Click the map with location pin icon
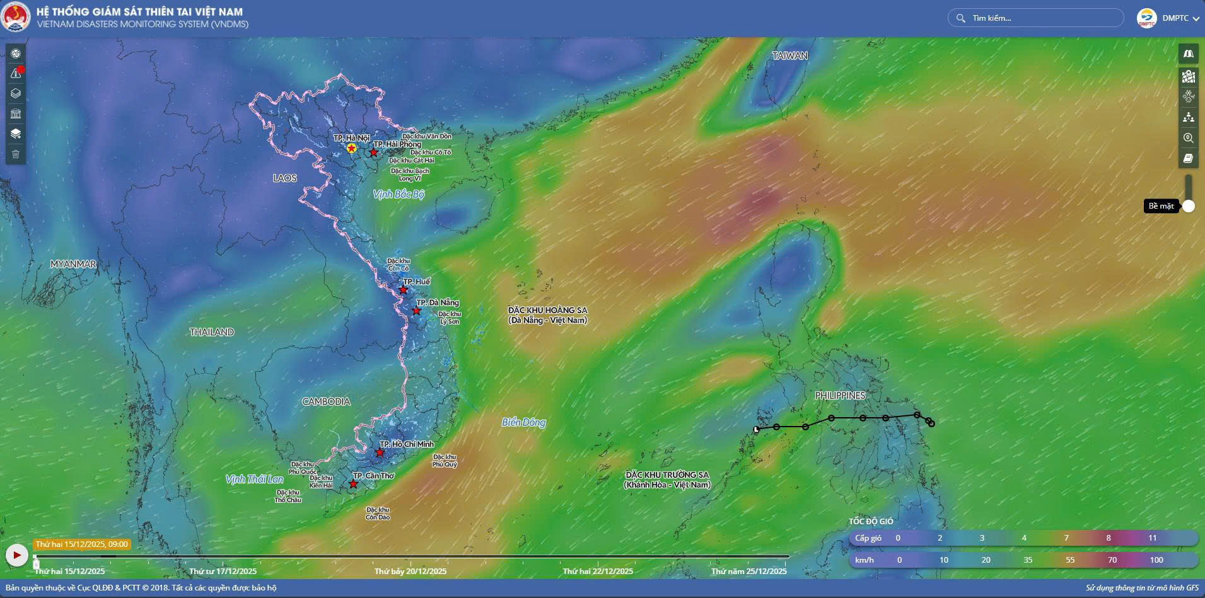 tap(1188, 77)
